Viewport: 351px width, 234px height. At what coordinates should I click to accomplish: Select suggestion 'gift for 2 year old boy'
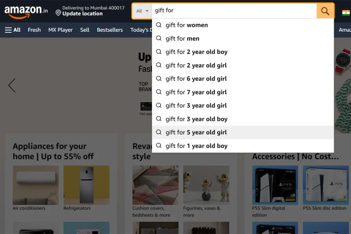pos(243,52)
